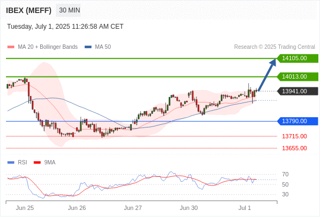
Task: Click the 13790.00 blue pivot label
Action: coord(298,122)
